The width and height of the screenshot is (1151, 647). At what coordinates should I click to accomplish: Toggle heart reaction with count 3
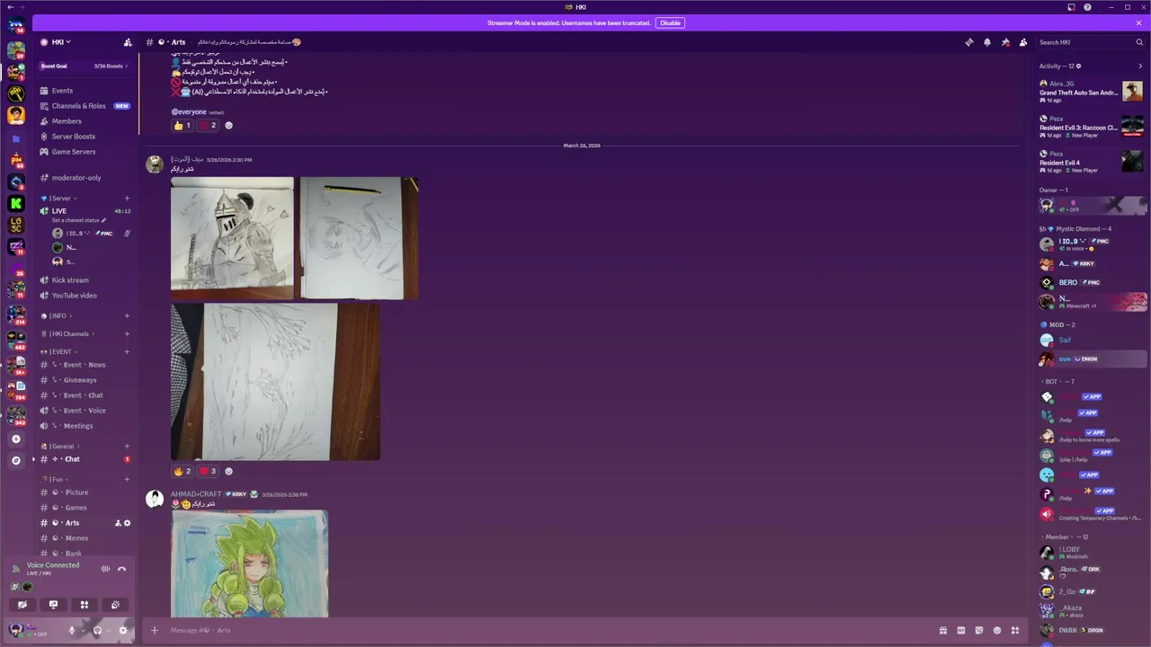[208, 471]
